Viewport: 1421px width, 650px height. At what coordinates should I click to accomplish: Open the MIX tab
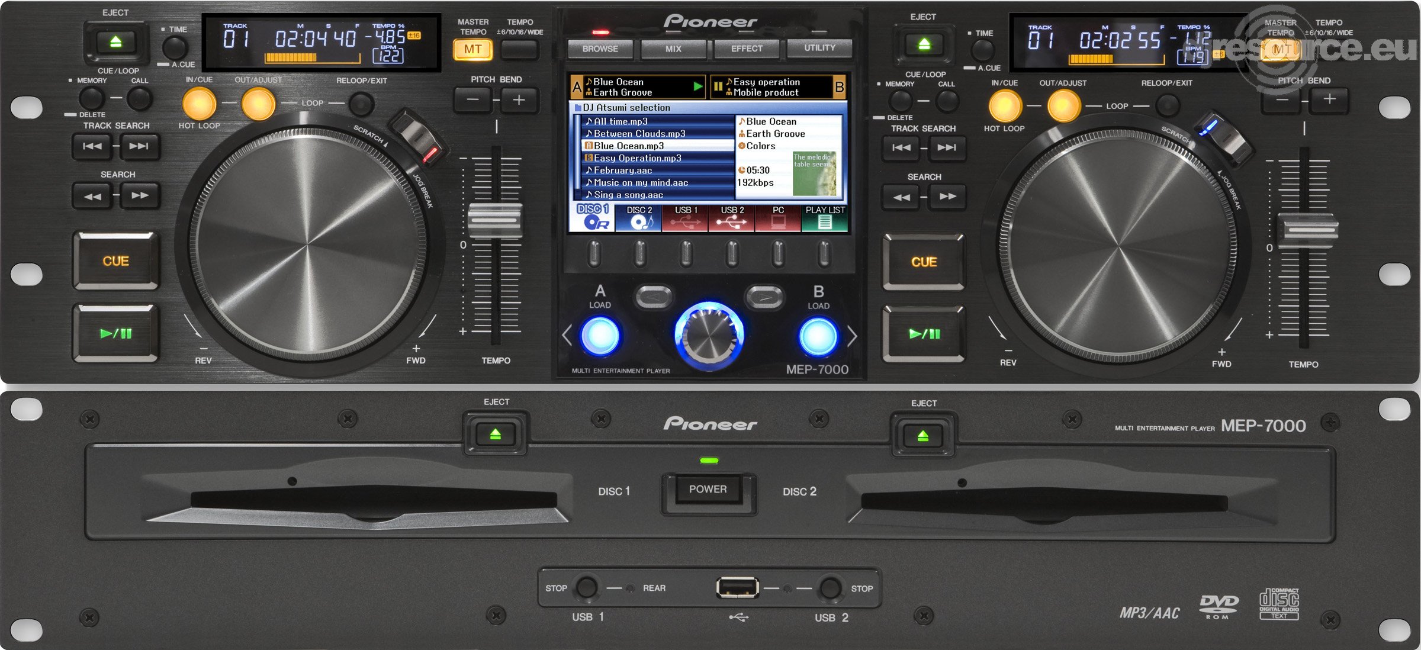tap(673, 49)
